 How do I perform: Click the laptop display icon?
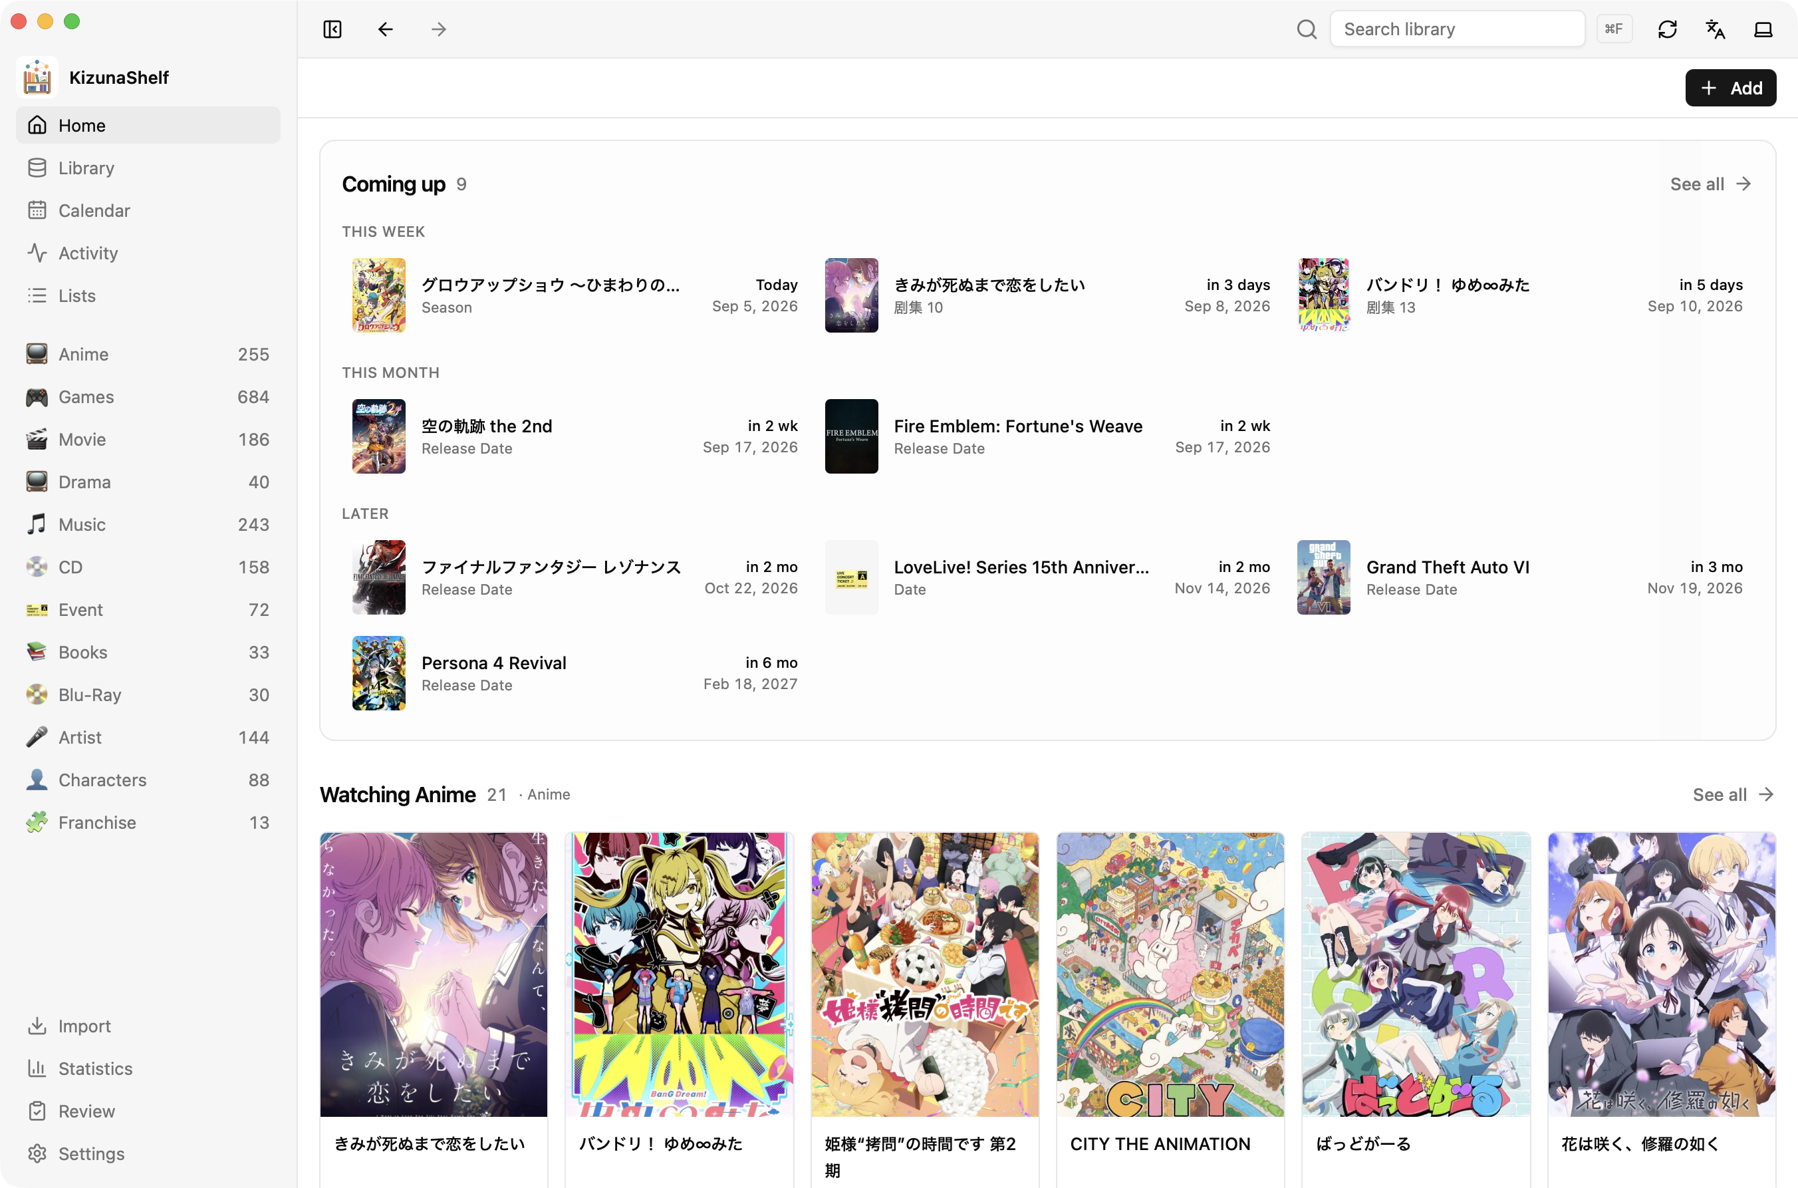tap(1763, 29)
